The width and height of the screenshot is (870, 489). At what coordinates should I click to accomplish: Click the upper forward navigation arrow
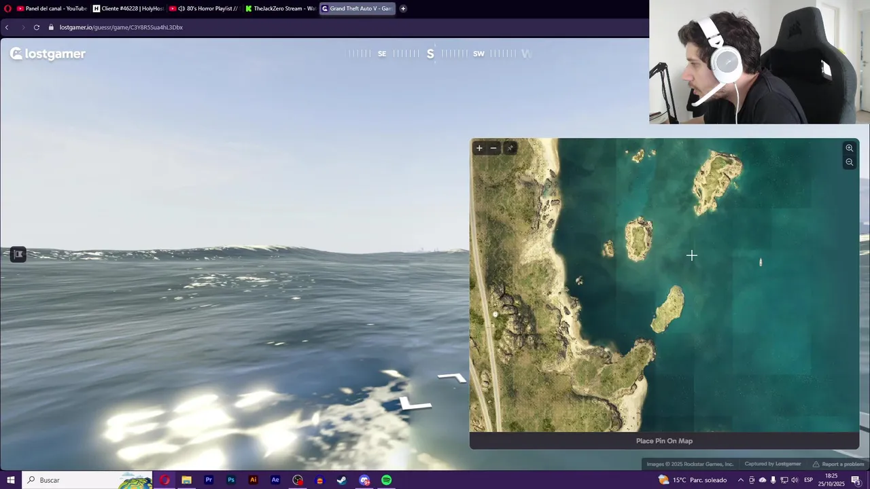[453, 378]
